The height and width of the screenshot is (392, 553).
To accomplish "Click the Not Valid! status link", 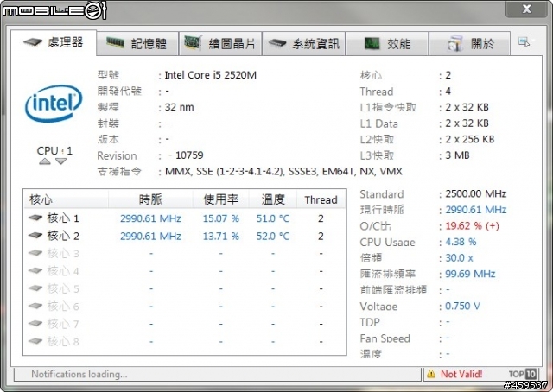I will coord(461,374).
